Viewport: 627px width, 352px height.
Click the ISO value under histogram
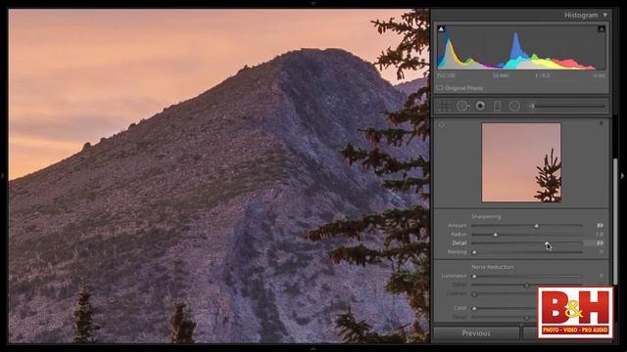(447, 75)
